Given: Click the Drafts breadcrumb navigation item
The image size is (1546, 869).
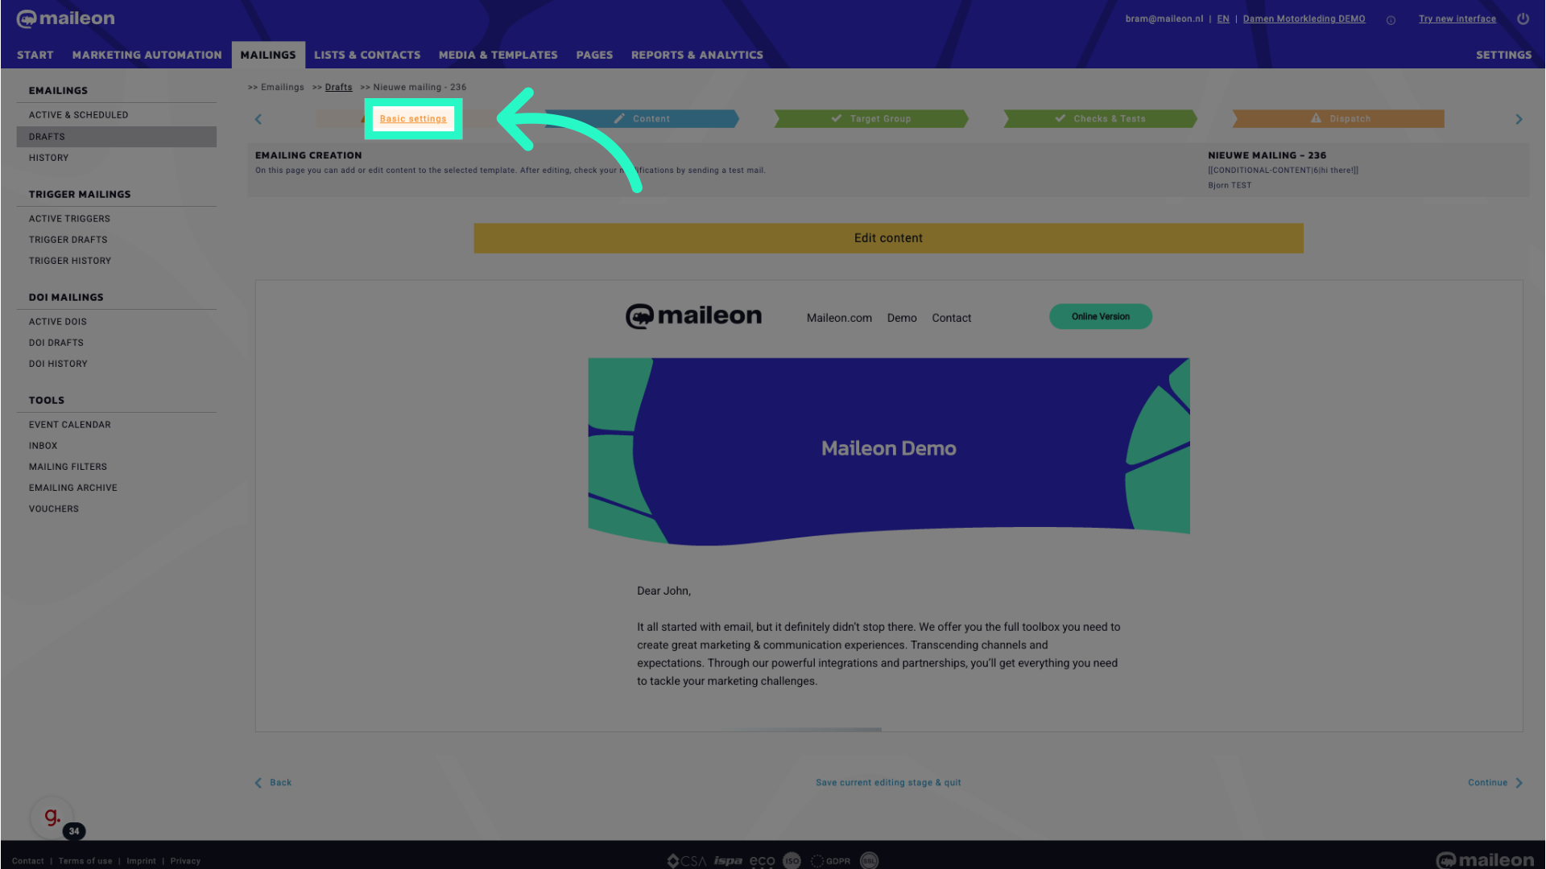Looking at the screenshot, I should coord(337,87).
